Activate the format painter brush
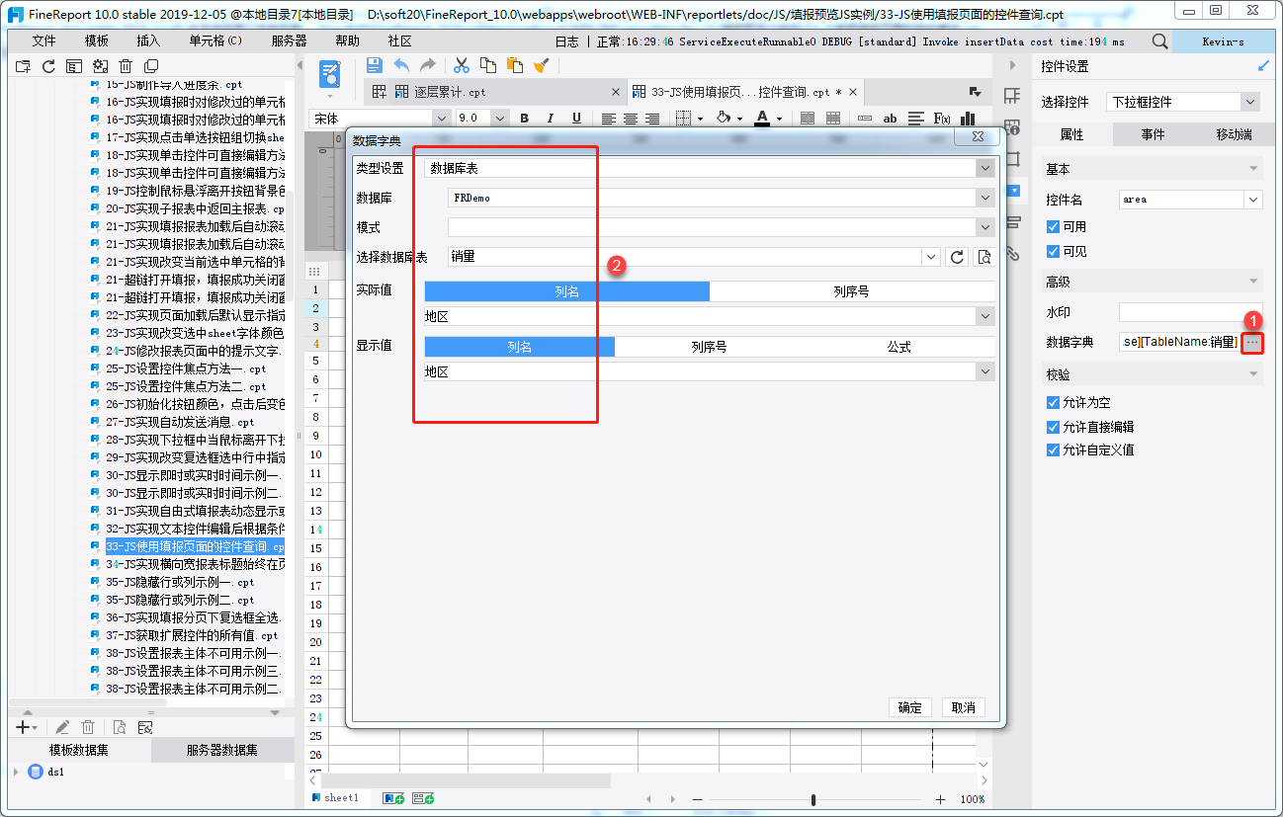The width and height of the screenshot is (1283, 817). pos(541,65)
